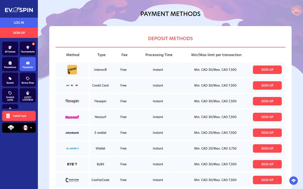Click Min. CAD 20/Max. CAD 3,750 limit

(x=215, y=148)
